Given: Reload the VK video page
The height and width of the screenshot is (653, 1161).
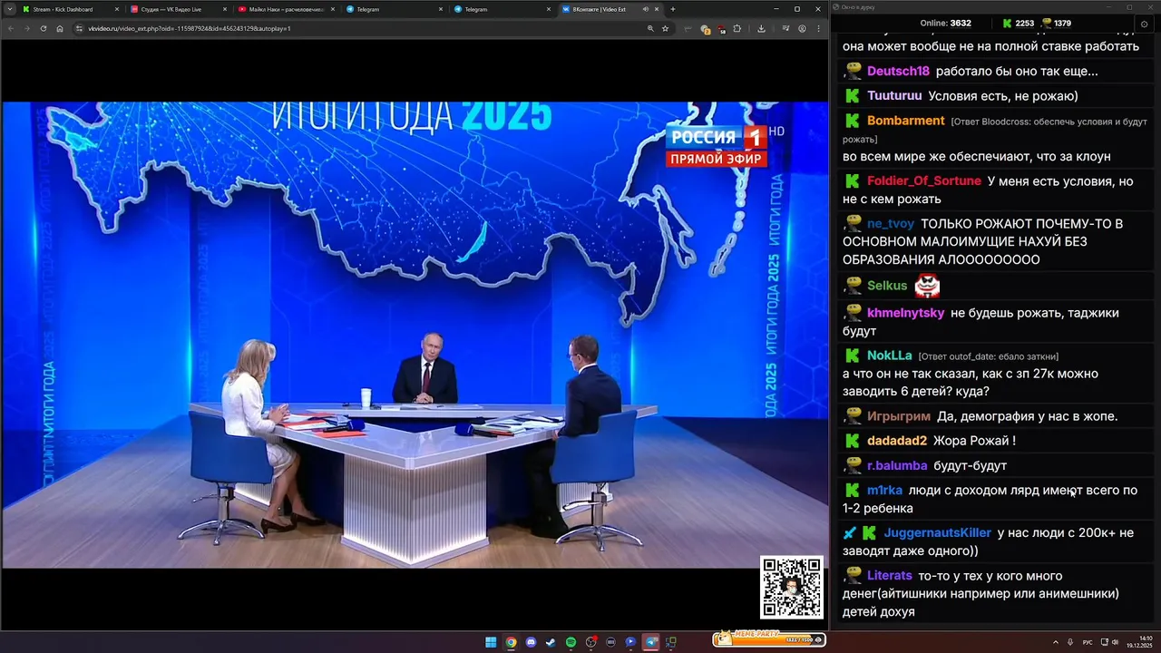Looking at the screenshot, I should click(x=43, y=28).
